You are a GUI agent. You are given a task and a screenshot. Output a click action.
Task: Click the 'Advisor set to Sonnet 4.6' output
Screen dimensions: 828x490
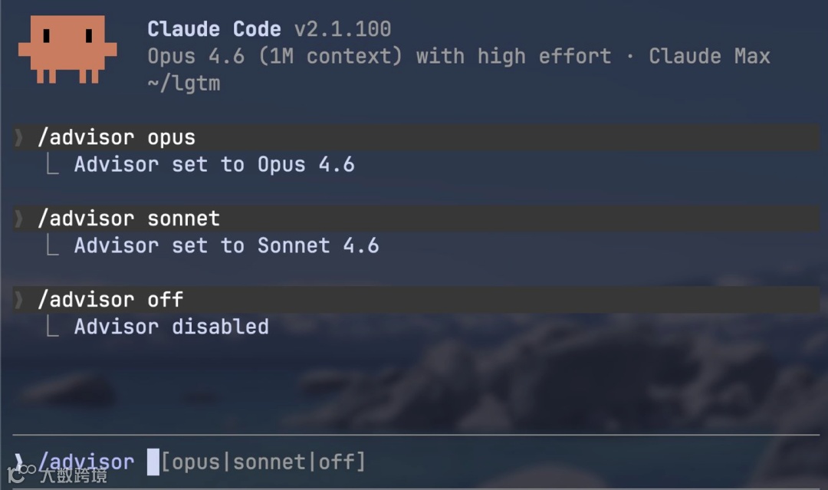point(226,246)
